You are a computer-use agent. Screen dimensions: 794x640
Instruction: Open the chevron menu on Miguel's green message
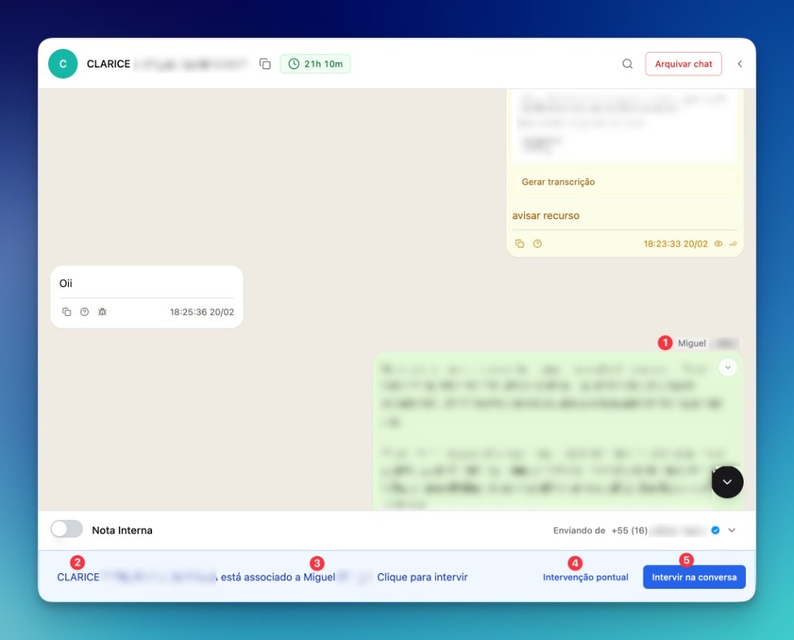click(x=727, y=367)
